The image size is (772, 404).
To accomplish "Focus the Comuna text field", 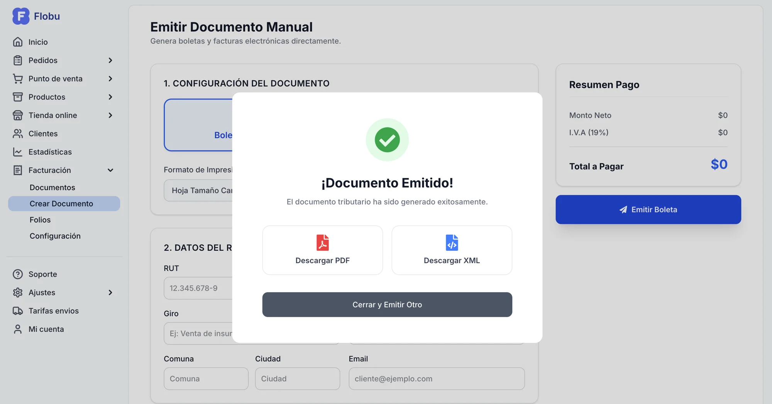I will (x=206, y=379).
